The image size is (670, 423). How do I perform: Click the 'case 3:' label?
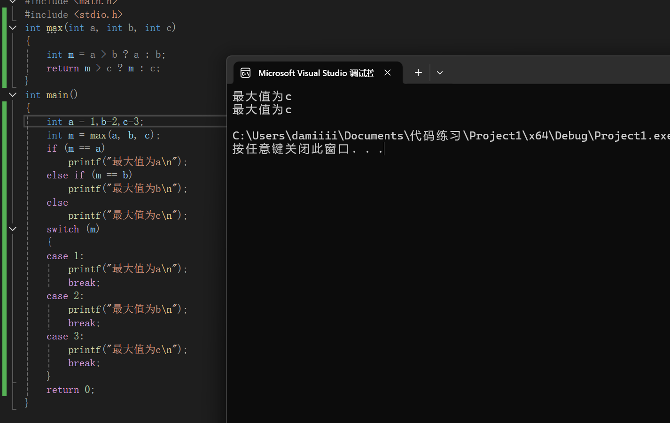click(65, 336)
